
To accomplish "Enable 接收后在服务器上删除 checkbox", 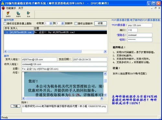I will [x=5, y=23].
